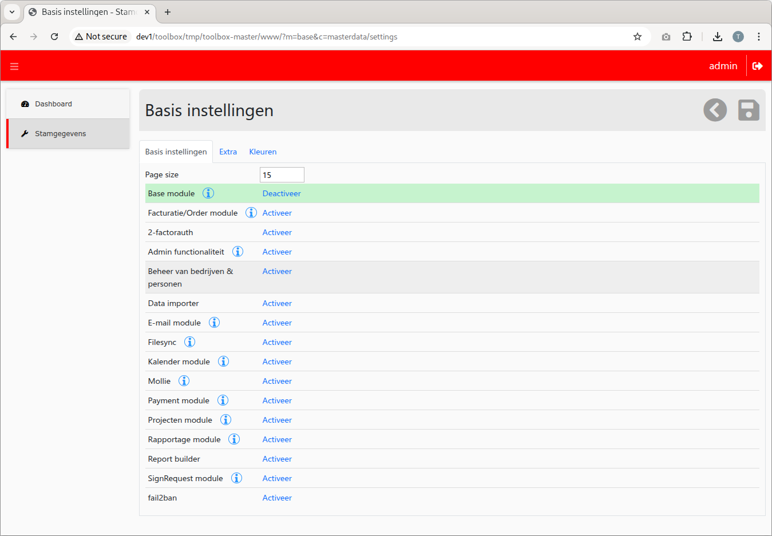
Task: Show info for Facturatie/Order module
Action: (251, 213)
